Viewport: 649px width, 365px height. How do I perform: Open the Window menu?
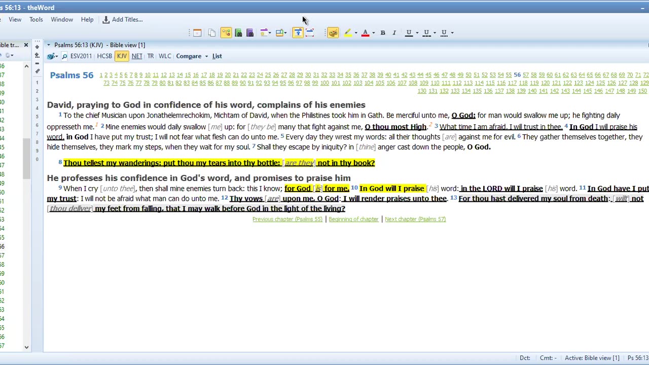point(62,20)
